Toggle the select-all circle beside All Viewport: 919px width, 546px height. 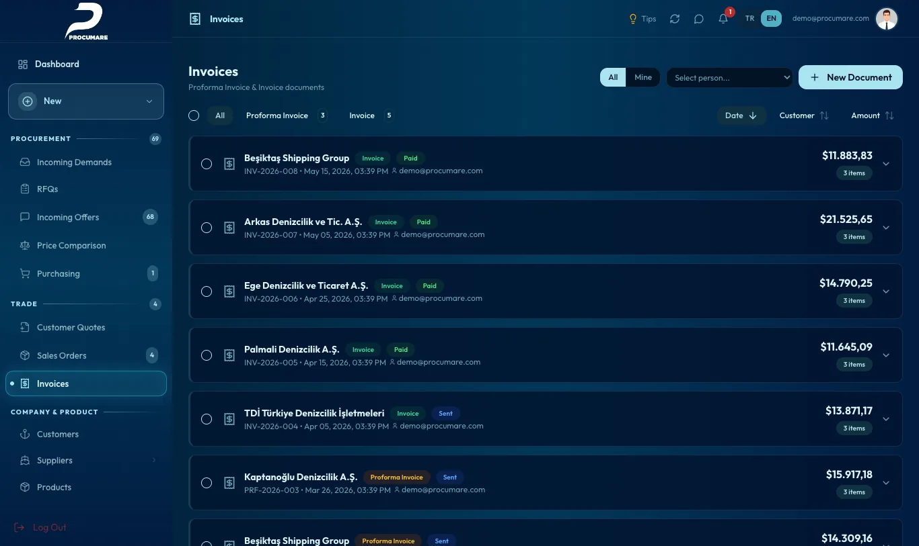click(x=194, y=116)
